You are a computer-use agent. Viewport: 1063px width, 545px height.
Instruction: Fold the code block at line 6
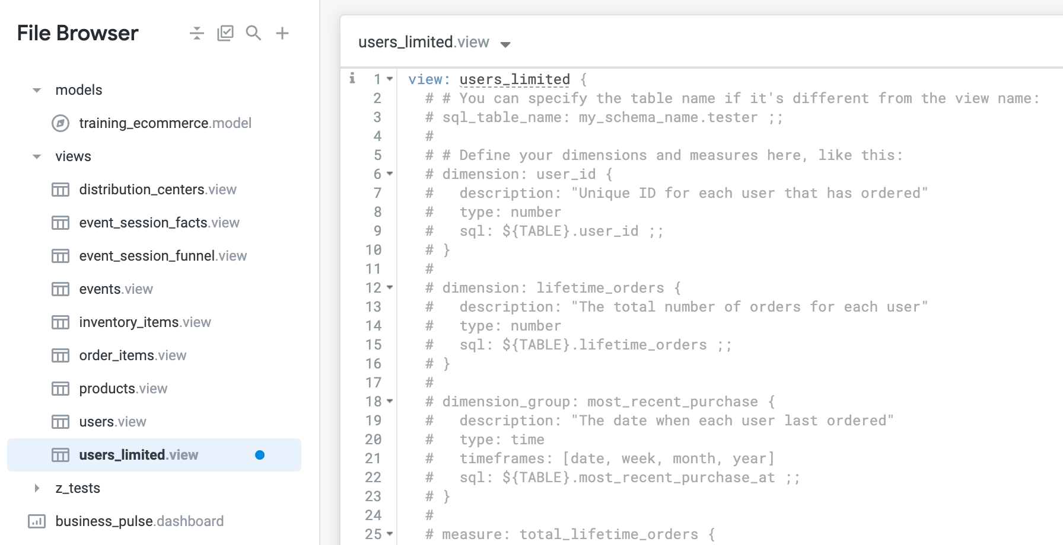coord(390,174)
